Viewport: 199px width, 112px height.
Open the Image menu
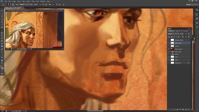click(x=14, y=1)
